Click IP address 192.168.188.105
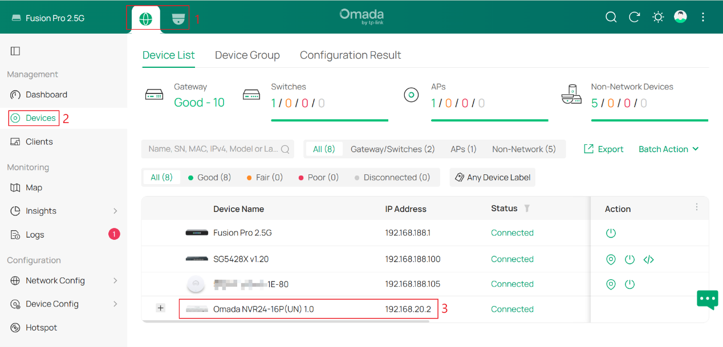723x347 pixels. pos(413,284)
